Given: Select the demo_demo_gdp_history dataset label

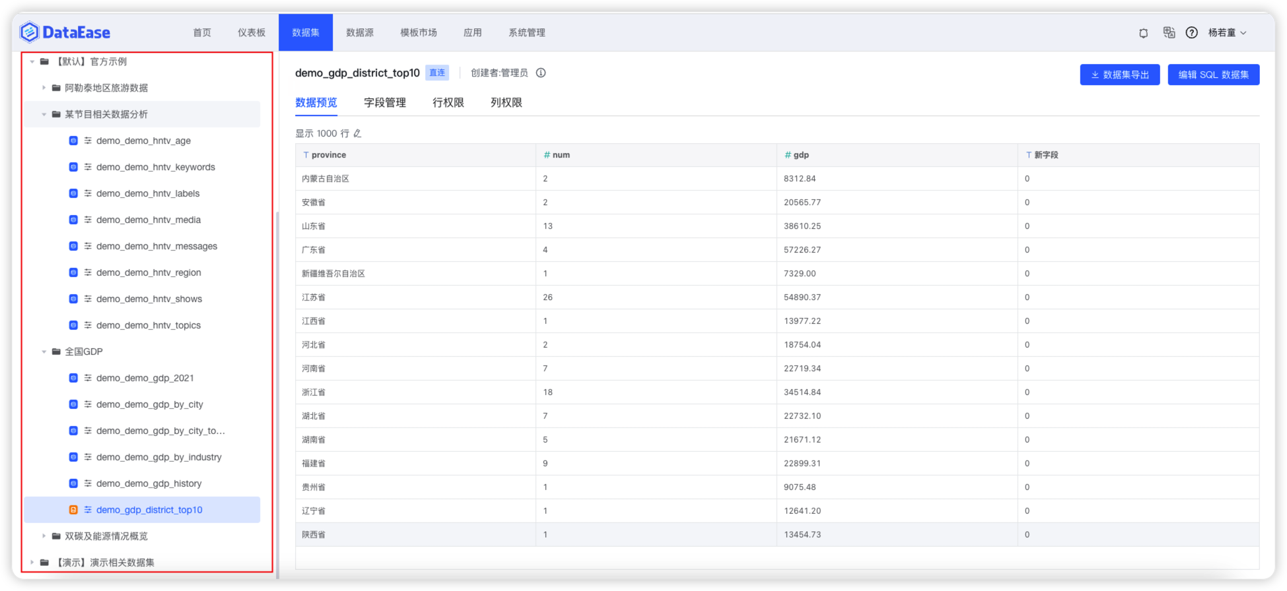Looking at the screenshot, I should click(149, 483).
